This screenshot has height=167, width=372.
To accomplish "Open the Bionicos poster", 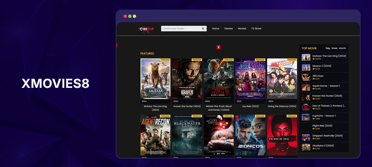I will point(250,135).
